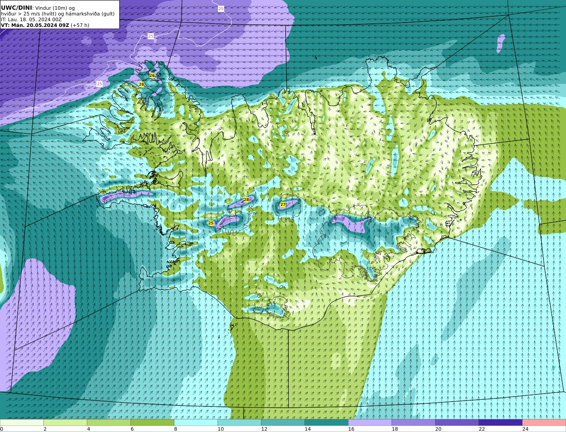Select the 4–6 m/s green legend swatch
Viewport: 566px width, 432px height.
109,423
